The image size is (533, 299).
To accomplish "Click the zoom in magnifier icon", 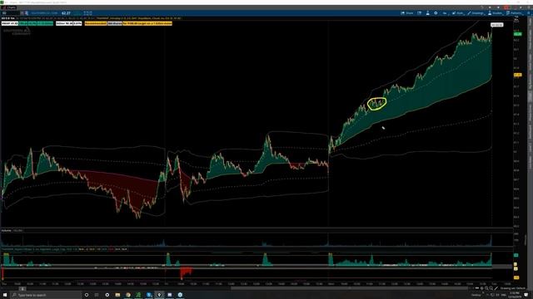I will (491, 288).
